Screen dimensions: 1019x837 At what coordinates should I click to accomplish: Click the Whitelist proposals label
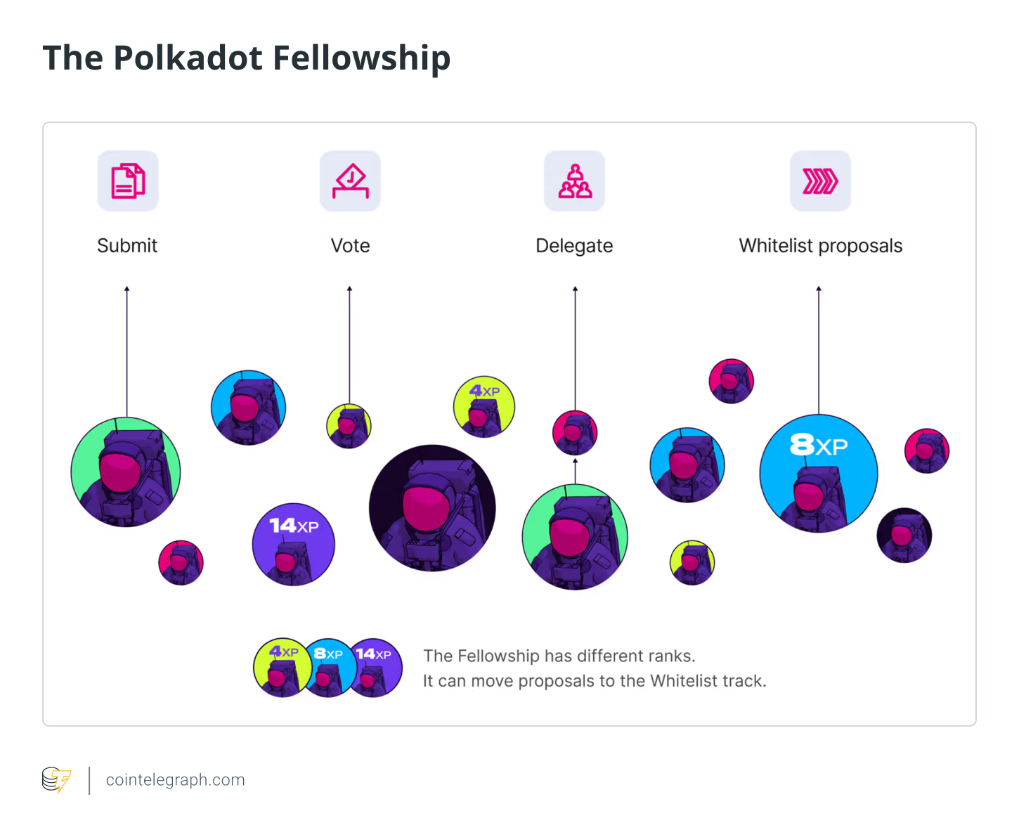820,246
